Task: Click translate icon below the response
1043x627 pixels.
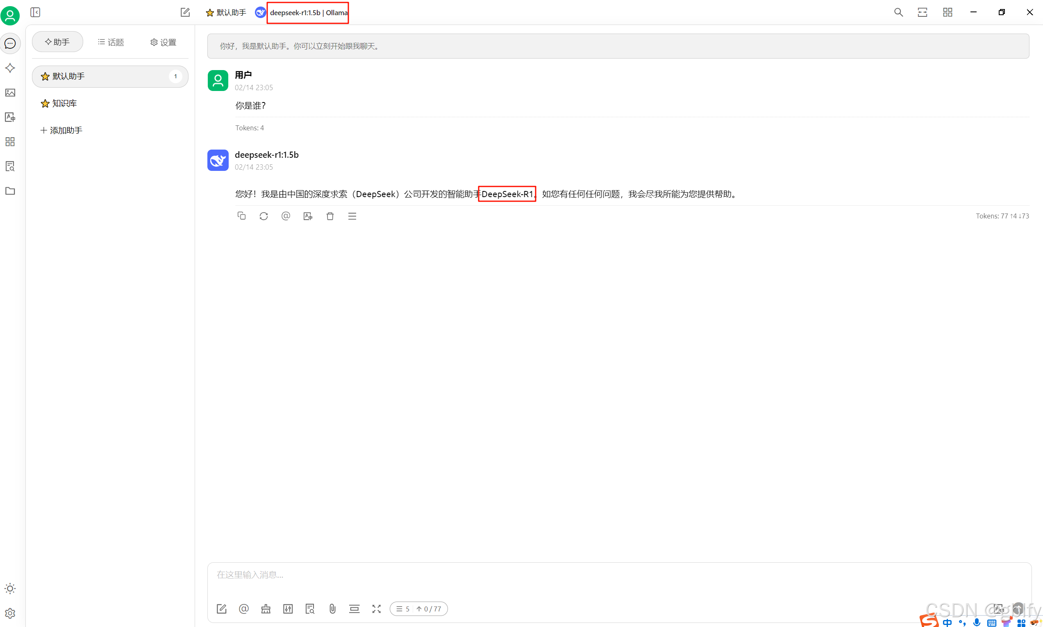Action: point(308,216)
